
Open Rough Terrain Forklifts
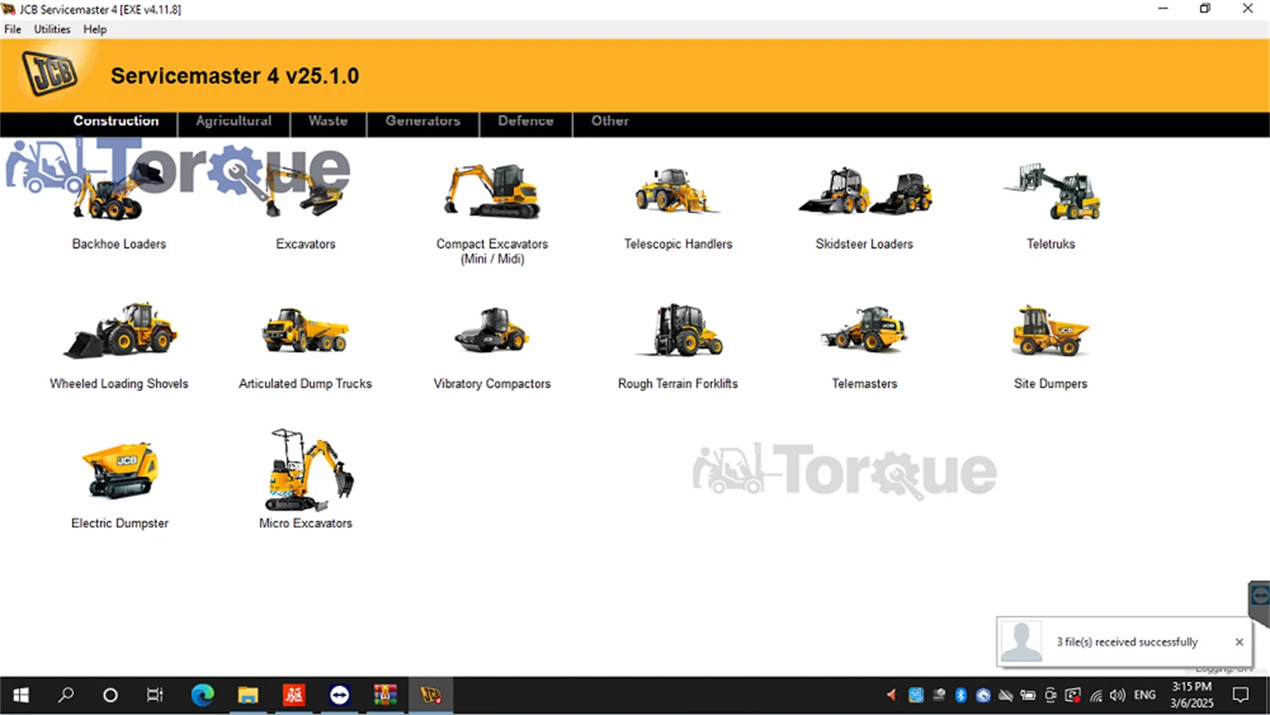[x=678, y=347]
